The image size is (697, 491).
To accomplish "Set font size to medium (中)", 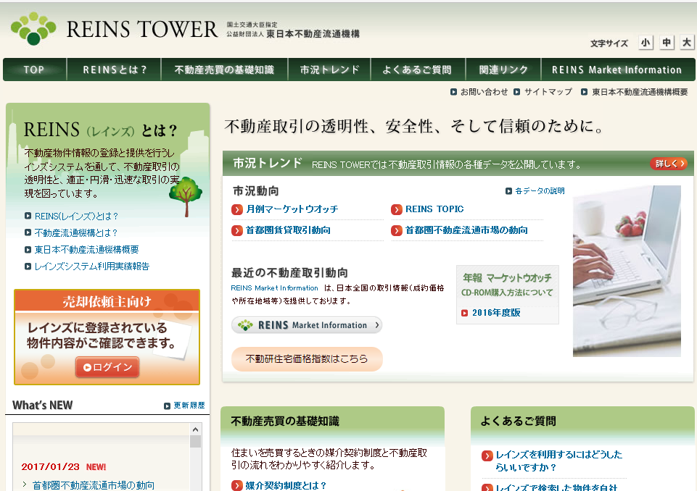I will (667, 43).
